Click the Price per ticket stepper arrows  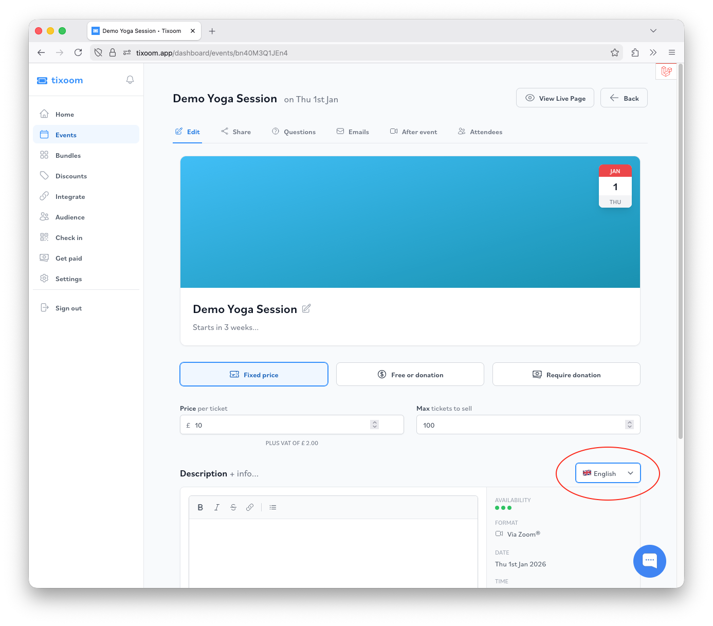coord(375,425)
